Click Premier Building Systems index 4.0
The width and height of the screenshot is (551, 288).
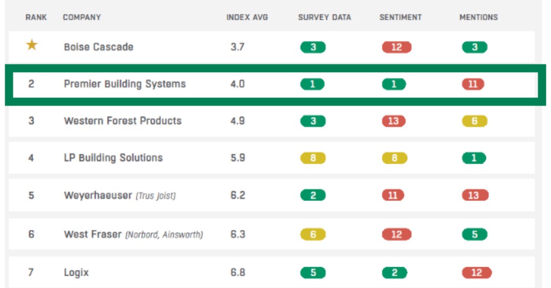(x=238, y=84)
